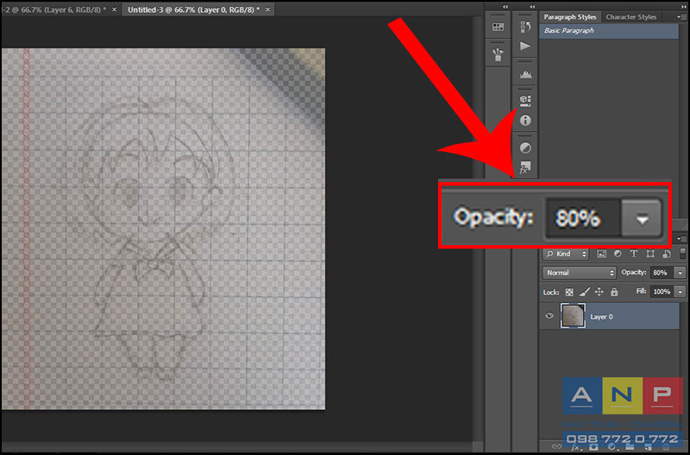Collapse the panel dock to icons
Screen dimensions: 690x455
tap(683, 7)
